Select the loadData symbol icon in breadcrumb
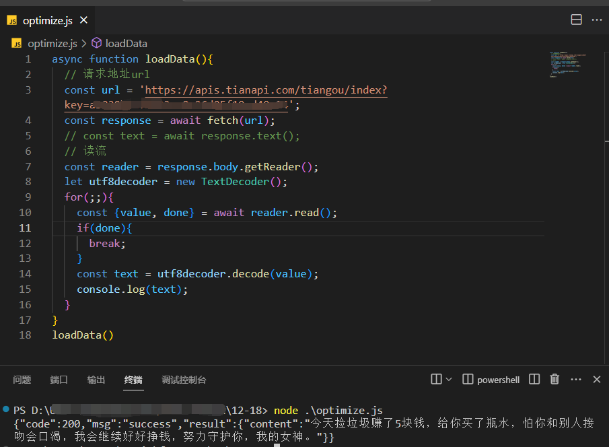The image size is (609, 447). click(96, 43)
